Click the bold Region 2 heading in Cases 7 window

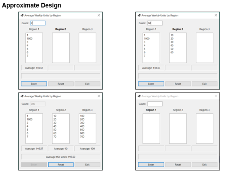60,29
